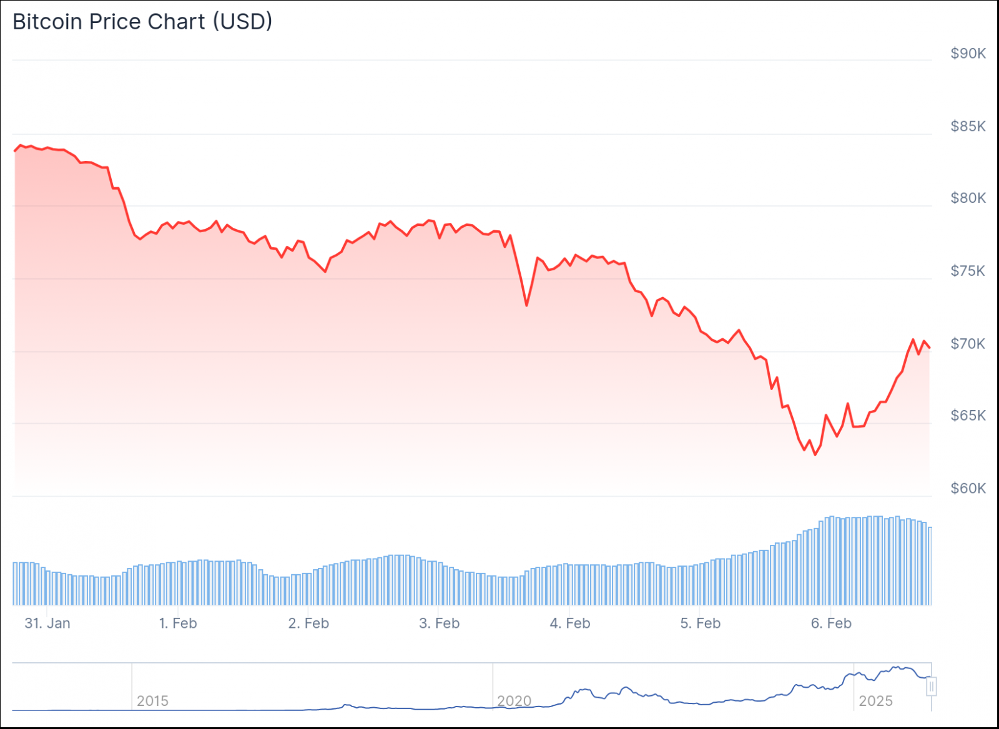The width and height of the screenshot is (999, 729).
Task: Click the $70K price axis label
Action: (x=968, y=343)
